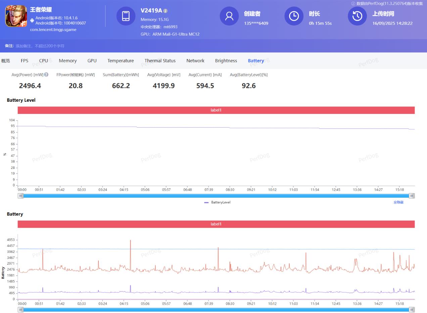Click the info icon beside V2419A

(x=165, y=11)
